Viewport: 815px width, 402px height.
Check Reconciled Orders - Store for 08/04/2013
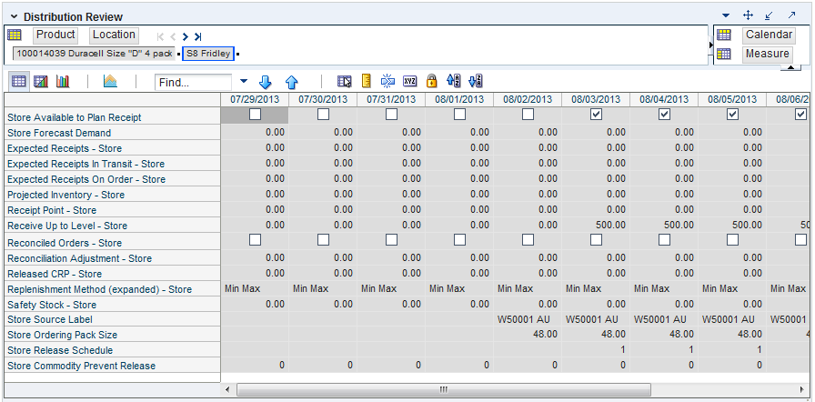click(664, 240)
